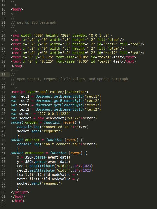Viewport: 157px width, 209px height.
Task: Click comment text 'set up SVG bargraph'
Action: click(x=36, y=22)
